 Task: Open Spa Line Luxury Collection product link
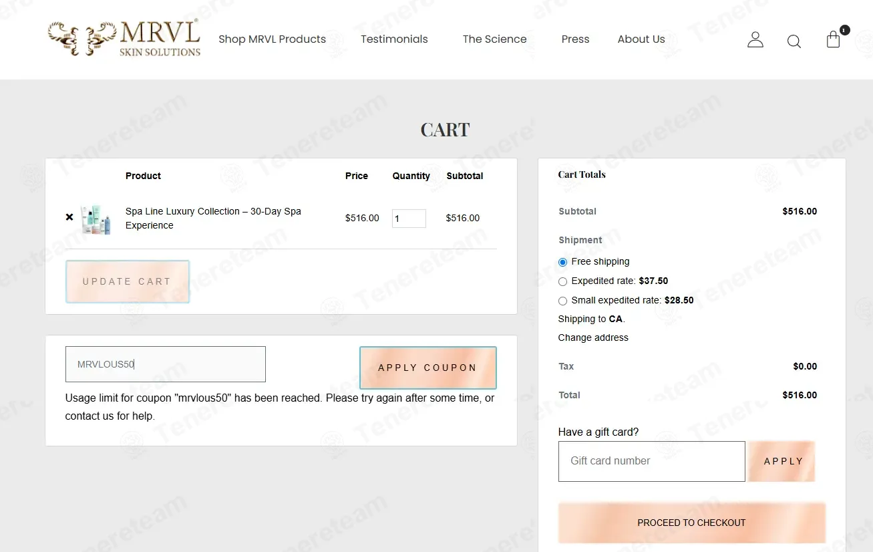click(213, 218)
